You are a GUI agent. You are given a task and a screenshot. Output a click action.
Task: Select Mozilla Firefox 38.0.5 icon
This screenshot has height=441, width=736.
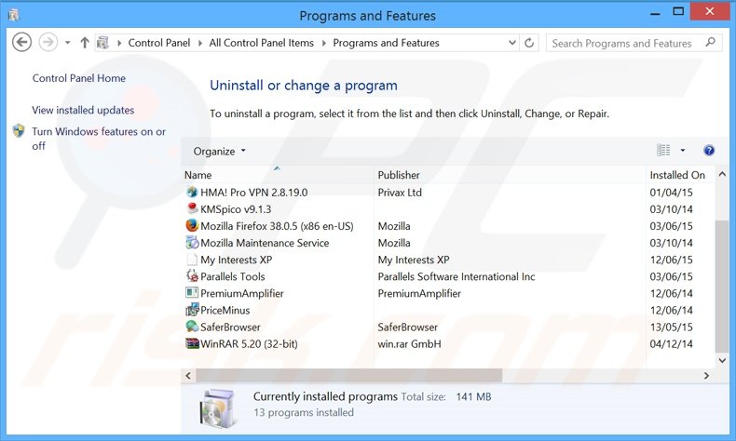tap(192, 225)
